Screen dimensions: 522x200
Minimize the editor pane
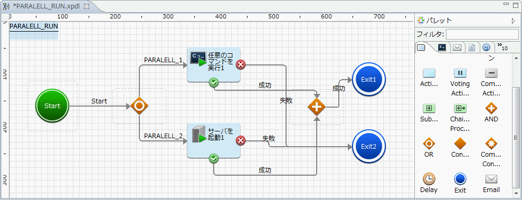506,4
